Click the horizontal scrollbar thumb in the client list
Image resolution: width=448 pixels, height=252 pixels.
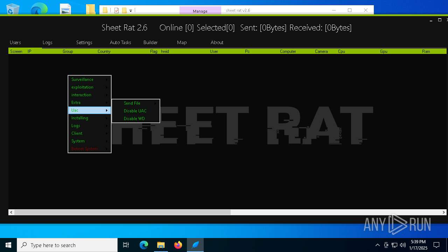click(122, 212)
